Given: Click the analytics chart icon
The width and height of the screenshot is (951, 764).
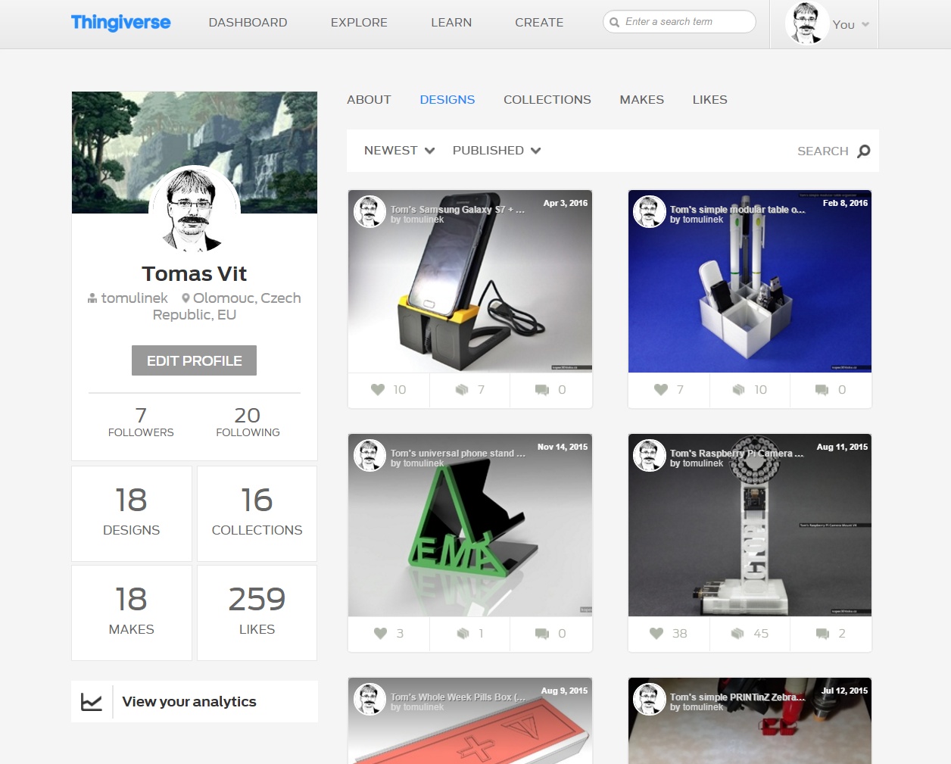Looking at the screenshot, I should [x=92, y=702].
